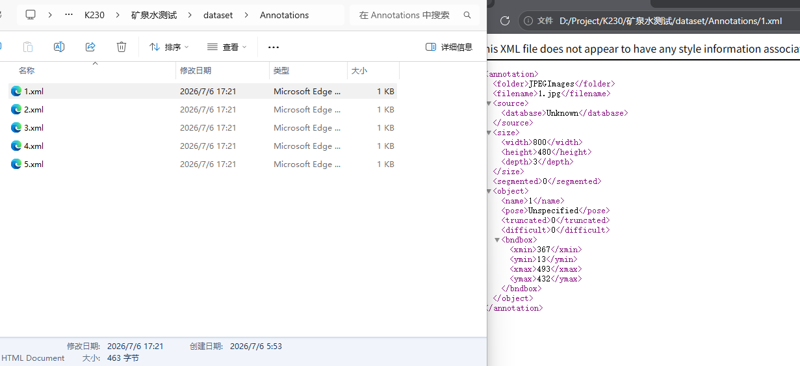The height and width of the screenshot is (366, 800).
Task: Click the ymax value 432 in the XML
Action: [x=544, y=279]
